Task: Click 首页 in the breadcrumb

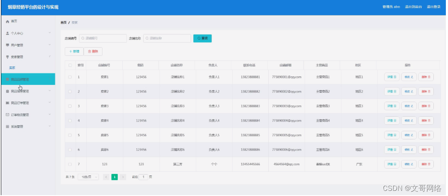Action: click(63, 23)
